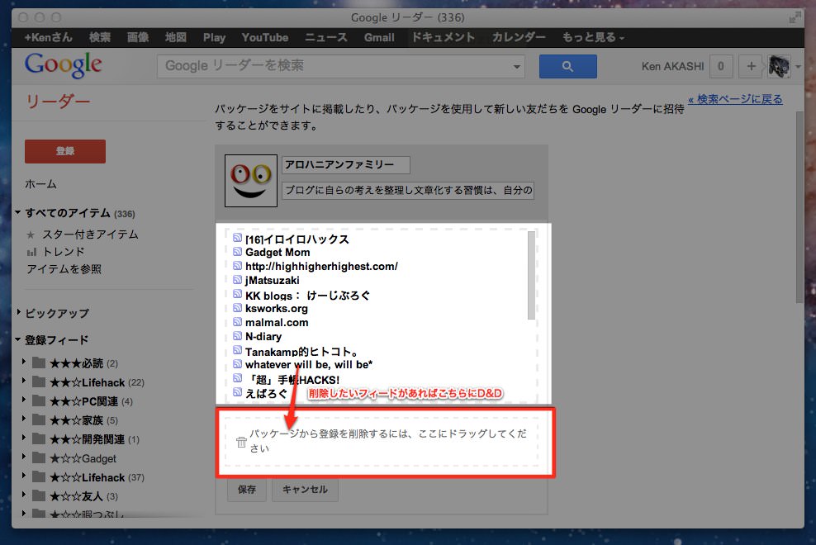Image resolution: width=816 pixels, height=545 pixels.
Task: Open Gmail from the top bar
Action: [x=379, y=37]
